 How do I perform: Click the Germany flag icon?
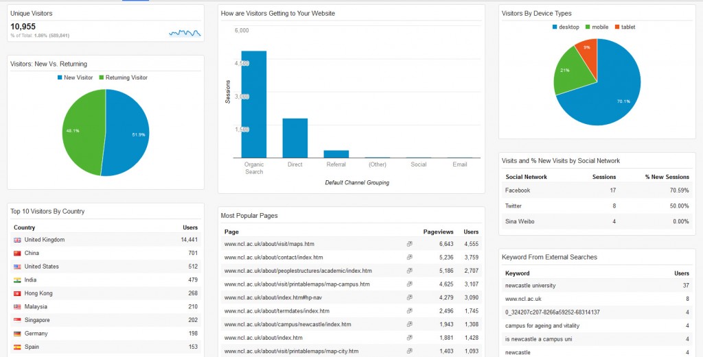click(x=17, y=334)
